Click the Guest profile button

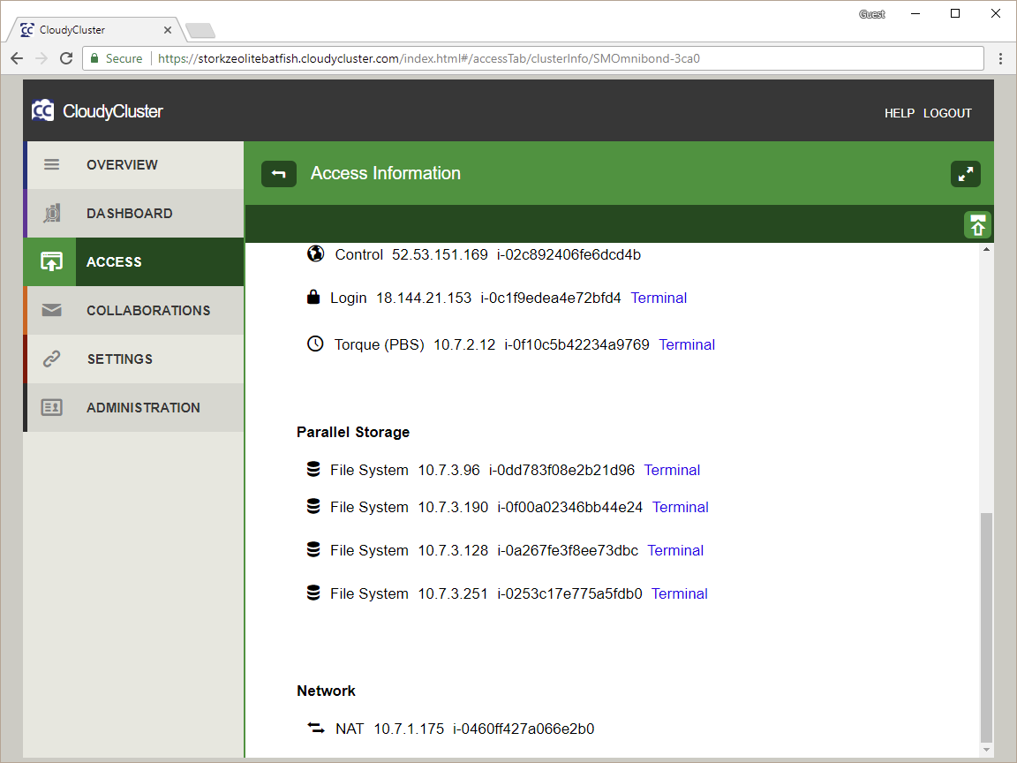tap(871, 14)
